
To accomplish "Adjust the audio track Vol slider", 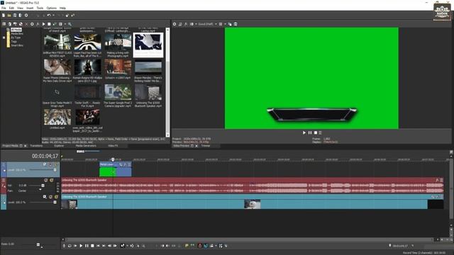I will point(43,186).
